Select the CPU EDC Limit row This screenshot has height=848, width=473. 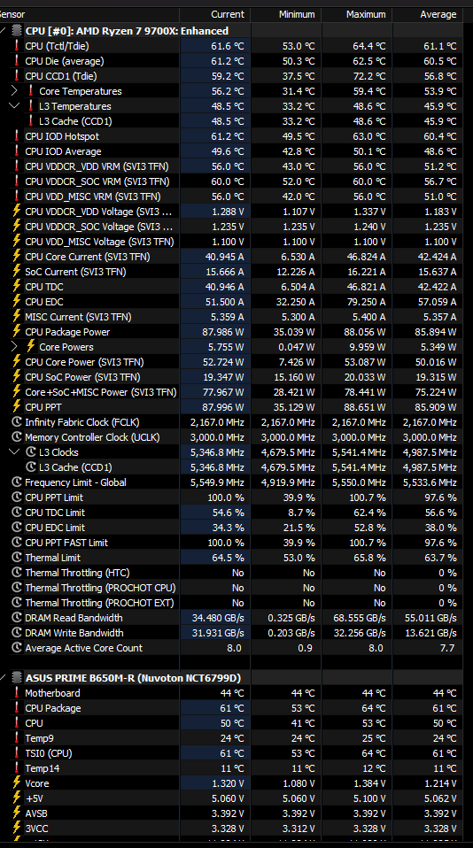coord(232,528)
